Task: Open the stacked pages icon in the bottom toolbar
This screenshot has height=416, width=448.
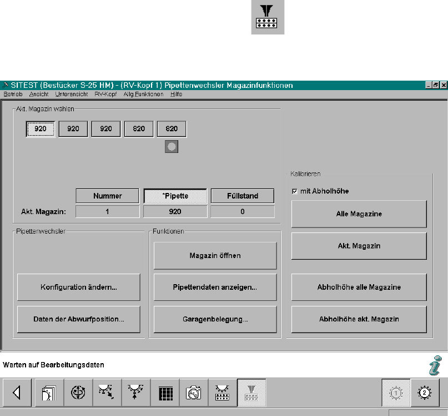Action: pyautogui.click(x=49, y=393)
